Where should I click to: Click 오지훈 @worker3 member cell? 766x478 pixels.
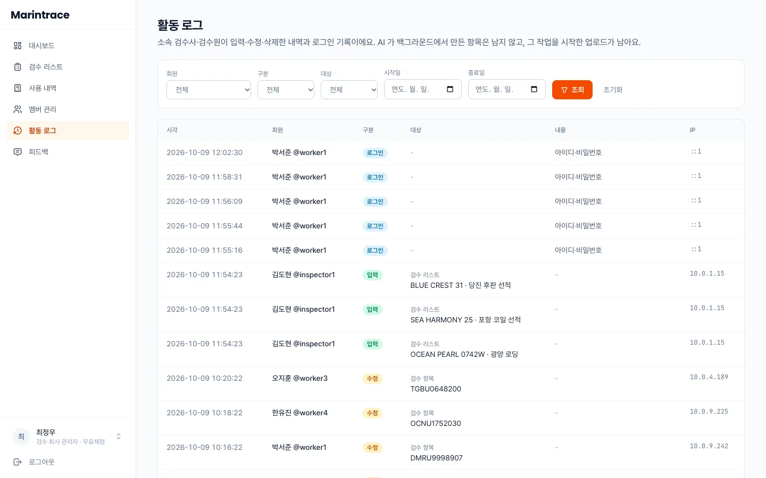click(x=299, y=378)
